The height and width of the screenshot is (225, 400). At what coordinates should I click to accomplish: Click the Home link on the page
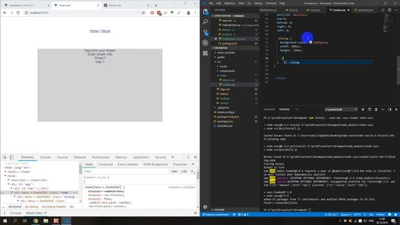pos(94,31)
